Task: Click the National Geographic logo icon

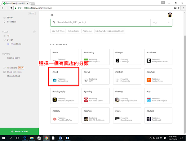Action: (55, 100)
